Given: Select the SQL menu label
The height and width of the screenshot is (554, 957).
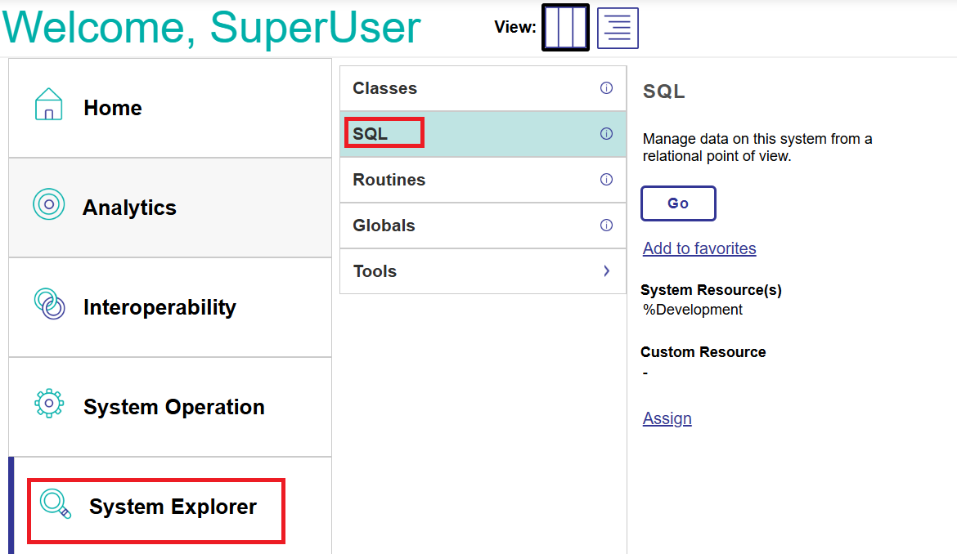Looking at the screenshot, I should coord(371,134).
